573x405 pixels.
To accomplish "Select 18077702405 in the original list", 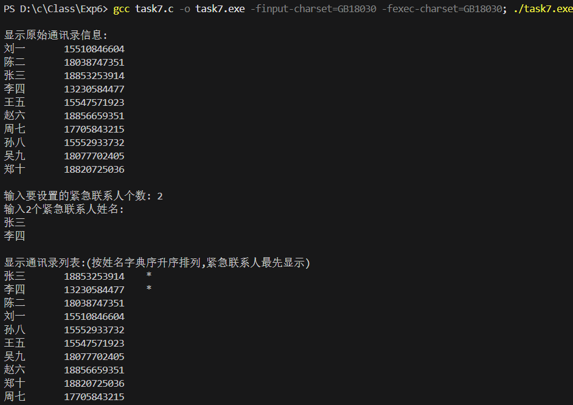I will click(x=94, y=156).
